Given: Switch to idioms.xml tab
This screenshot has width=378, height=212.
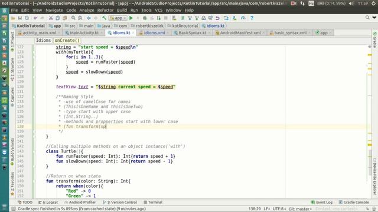Looking at the screenshot, I should click(x=154, y=33).
